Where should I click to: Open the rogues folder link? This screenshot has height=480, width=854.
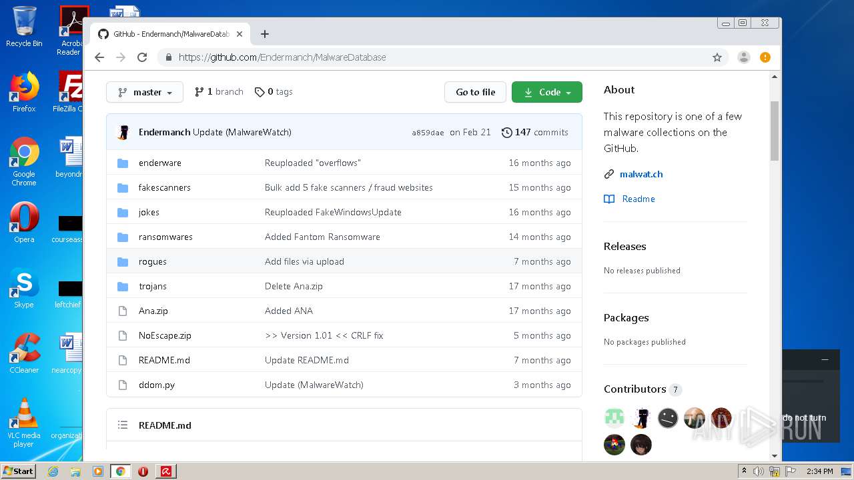[153, 261]
